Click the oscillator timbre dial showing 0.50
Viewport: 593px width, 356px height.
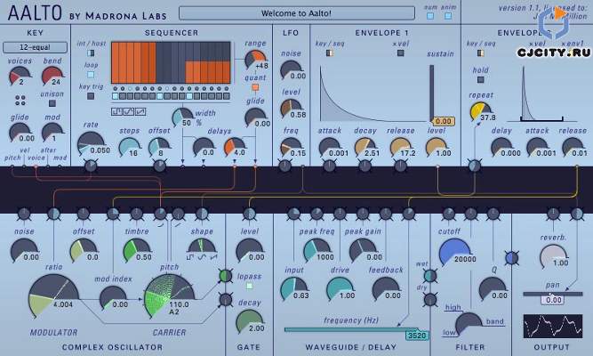click(x=136, y=251)
